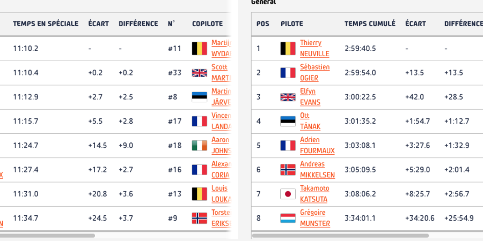Open copilot Scott Martin link
This screenshot has height=241, width=483.
(219, 73)
